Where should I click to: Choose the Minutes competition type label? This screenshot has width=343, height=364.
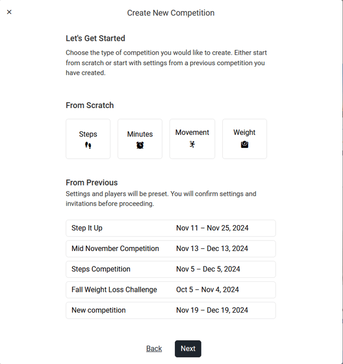click(140, 134)
